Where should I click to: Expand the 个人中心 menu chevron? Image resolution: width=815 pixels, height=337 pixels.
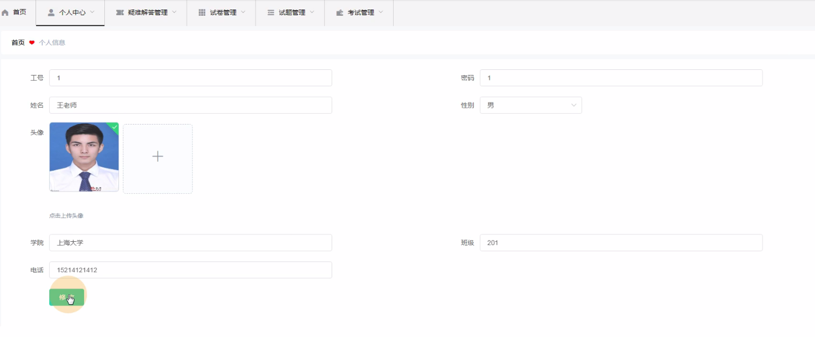pyautogui.click(x=92, y=12)
